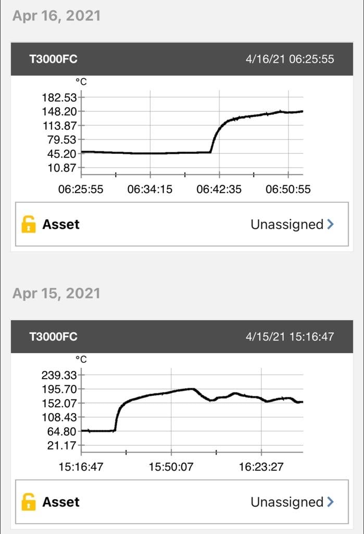Click the 15:50:07 time axis label
This screenshot has width=364, height=534.
tap(171, 467)
